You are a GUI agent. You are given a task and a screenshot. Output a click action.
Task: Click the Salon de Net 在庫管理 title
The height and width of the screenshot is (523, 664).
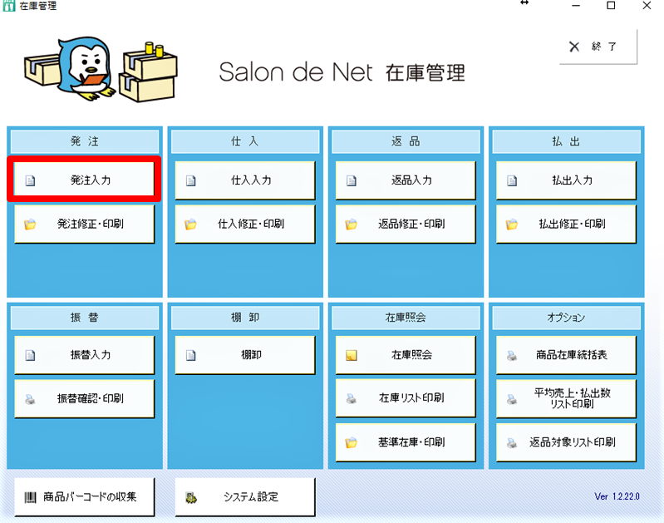coord(342,72)
